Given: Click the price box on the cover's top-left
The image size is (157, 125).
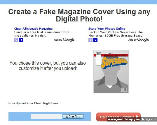Looking at the screenshot, I should (98, 58).
